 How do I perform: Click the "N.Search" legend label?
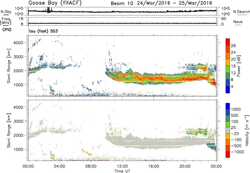[242, 12]
